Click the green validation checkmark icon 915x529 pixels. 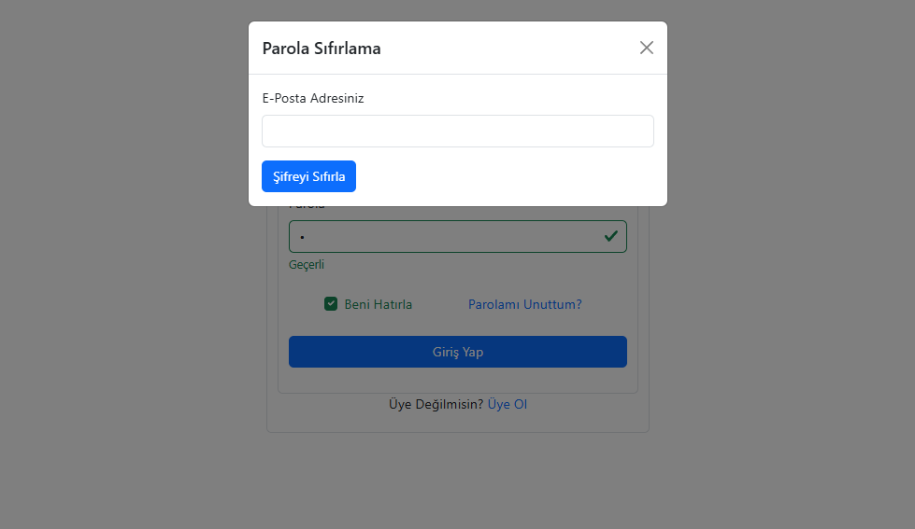(x=610, y=236)
